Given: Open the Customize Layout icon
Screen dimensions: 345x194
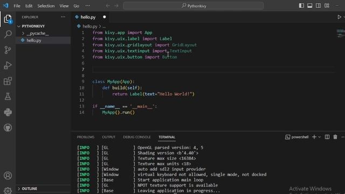Looking at the screenshot, I should tap(327, 6).
